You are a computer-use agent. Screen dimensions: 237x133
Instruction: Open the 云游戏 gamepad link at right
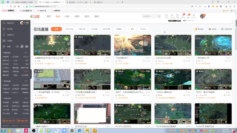[x=212, y=29]
